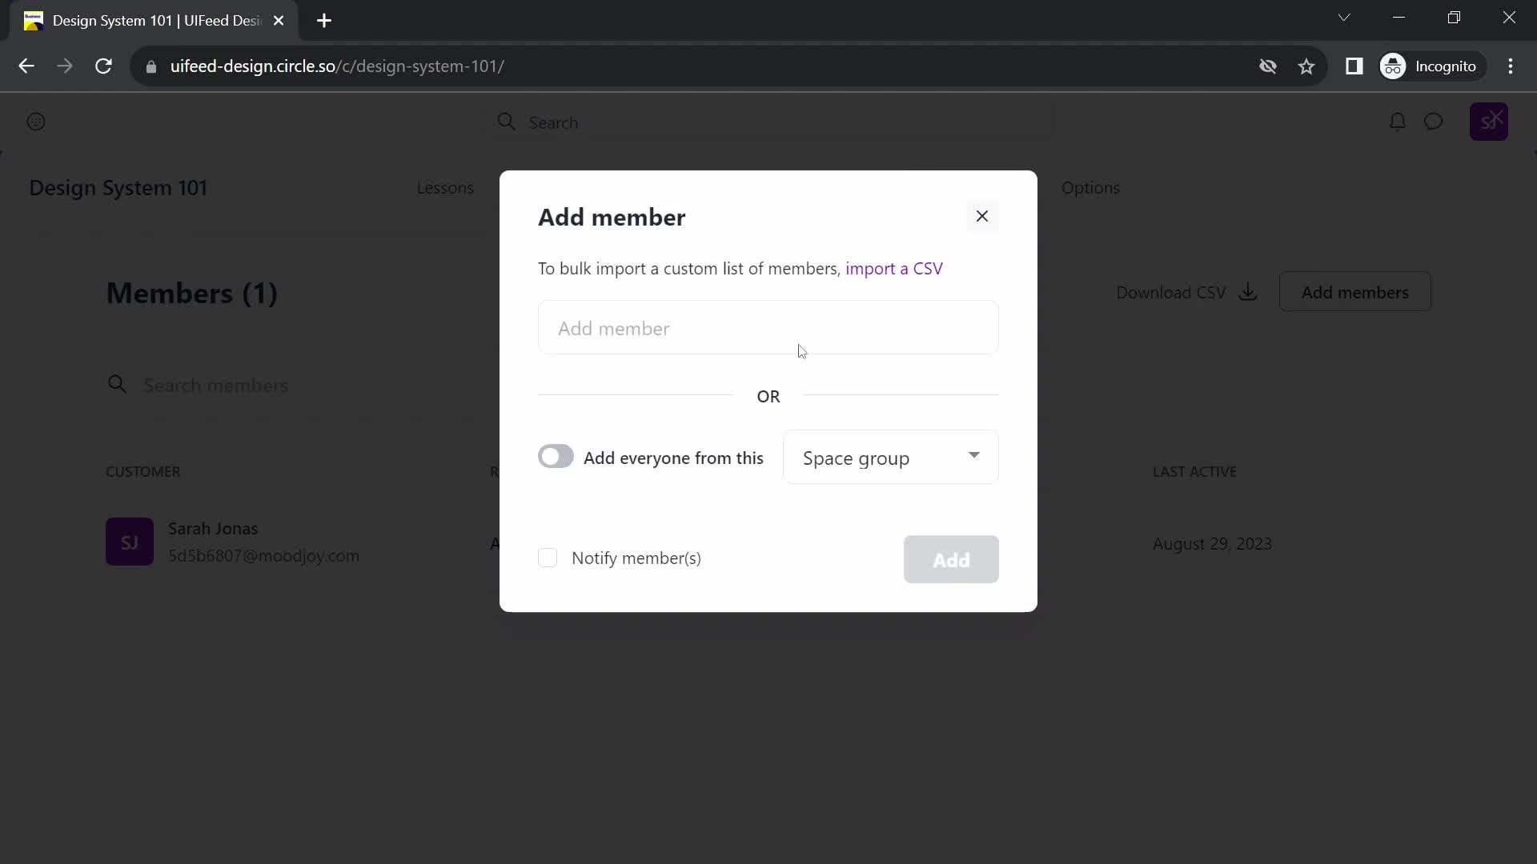Click the search members magnifier icon
Screen dimensions: 1537x864
117,384
